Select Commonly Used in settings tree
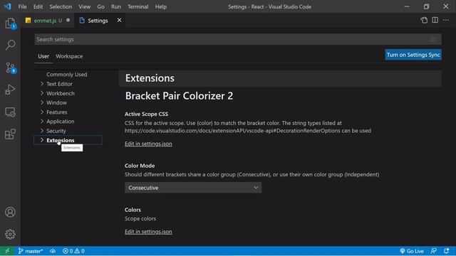456x256 pixels. (66, 74)
